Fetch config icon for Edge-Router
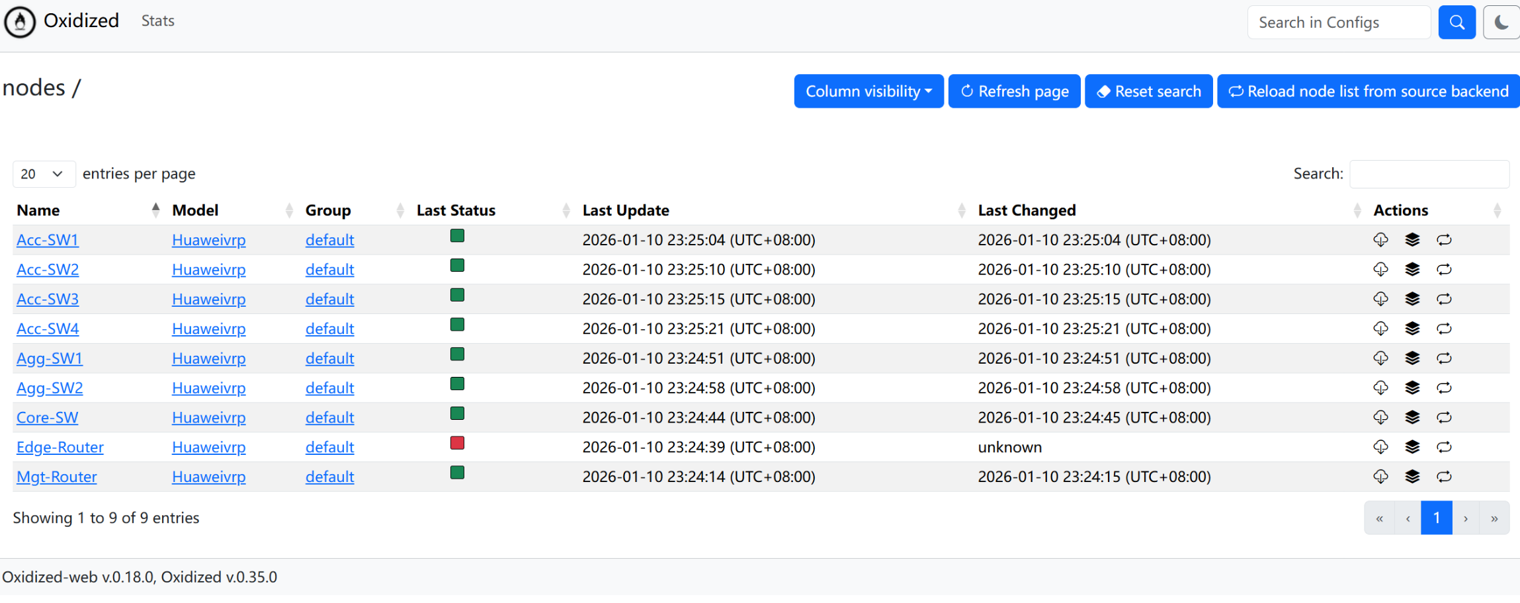Screen dimensions: 1520x603 pos(1380,448)
